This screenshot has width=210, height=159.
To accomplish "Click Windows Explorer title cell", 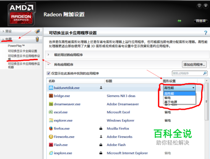I will [121, 120].
